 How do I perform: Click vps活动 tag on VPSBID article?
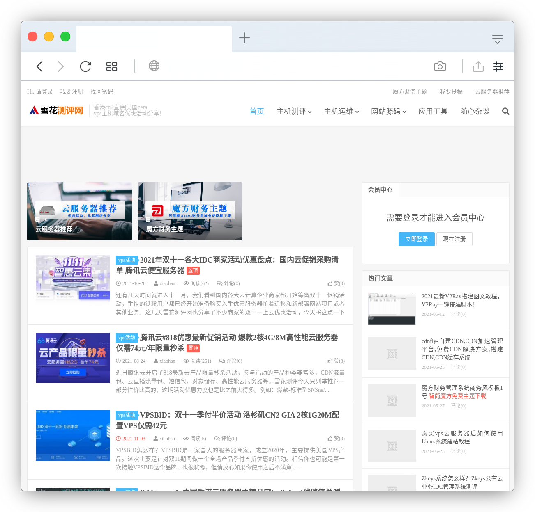(127, 415)
